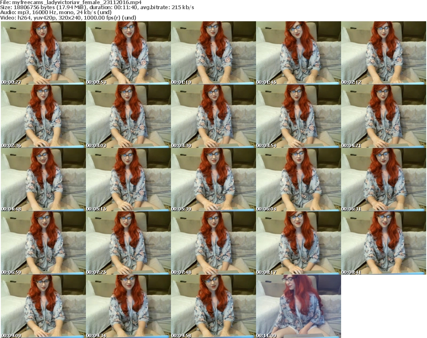Select the frame thumbnail stamped 00:07:25
The image size is (427, 338).
pyautogui.click(x=128, y=243)
